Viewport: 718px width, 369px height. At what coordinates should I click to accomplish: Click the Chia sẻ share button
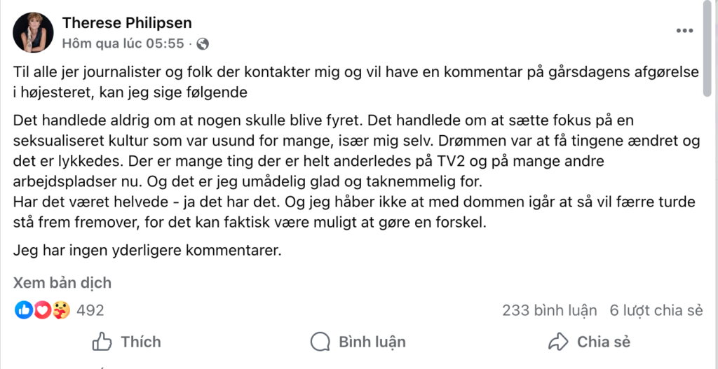click(x=589, y=342)
